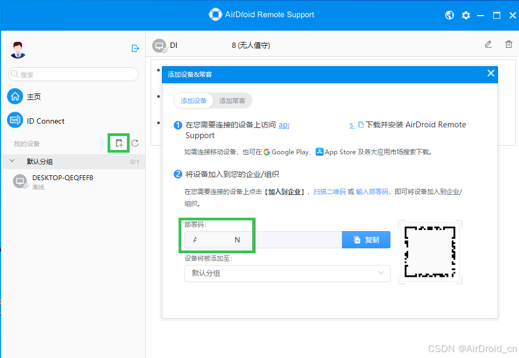Open settings via the gear icon
The image size is (519, 358).
(x=466, y=15)
